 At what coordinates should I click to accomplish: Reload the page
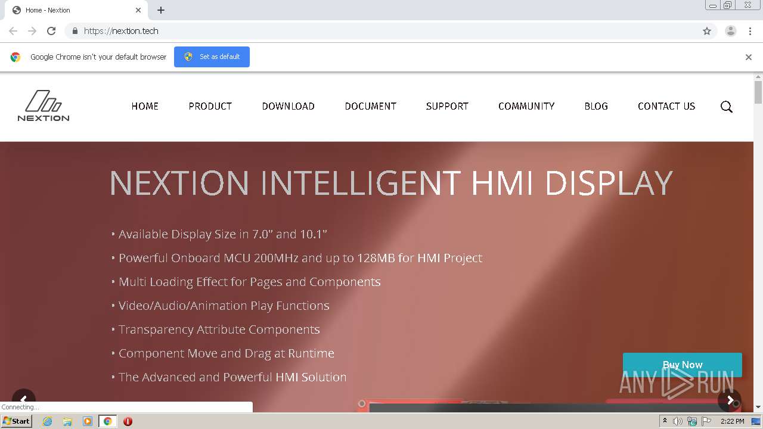51,31
